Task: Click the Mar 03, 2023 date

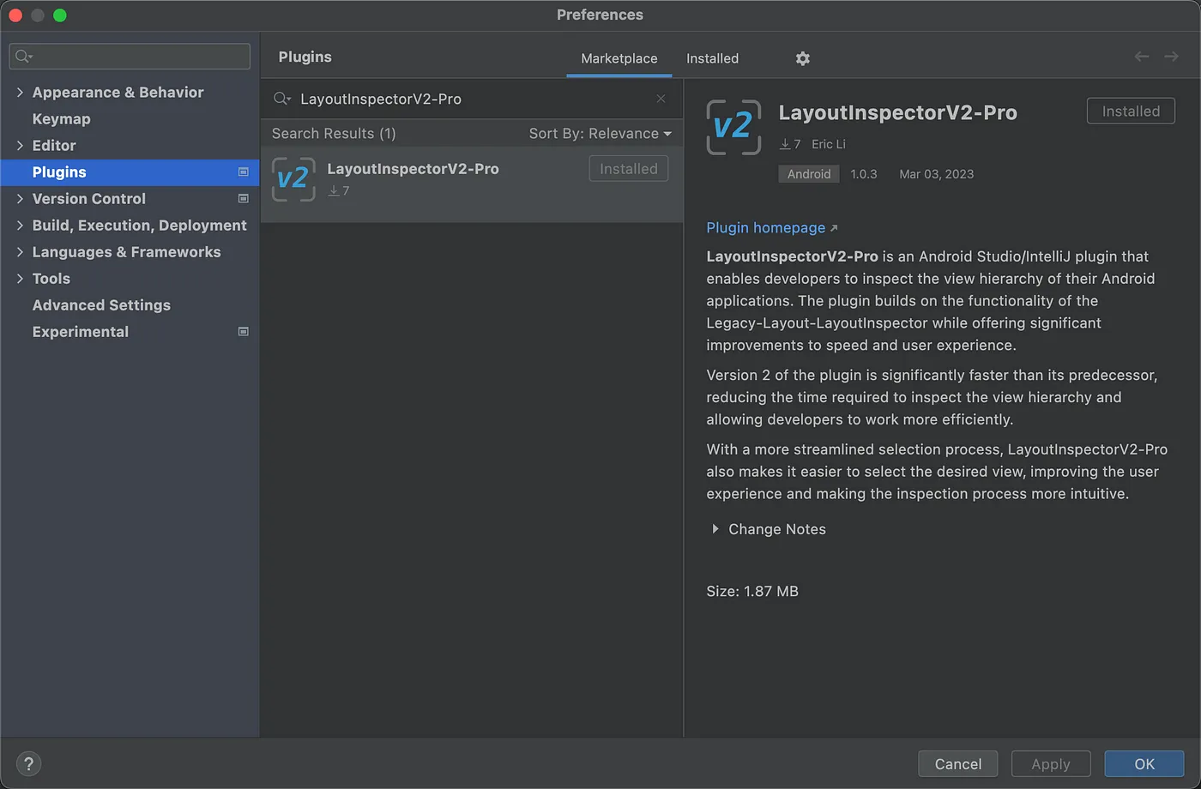Action: point(936,174)
